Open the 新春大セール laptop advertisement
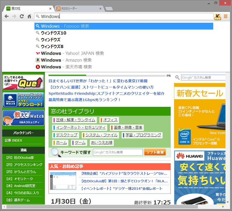232x211 pixels. pyautogui.click(x=200, y=116)
